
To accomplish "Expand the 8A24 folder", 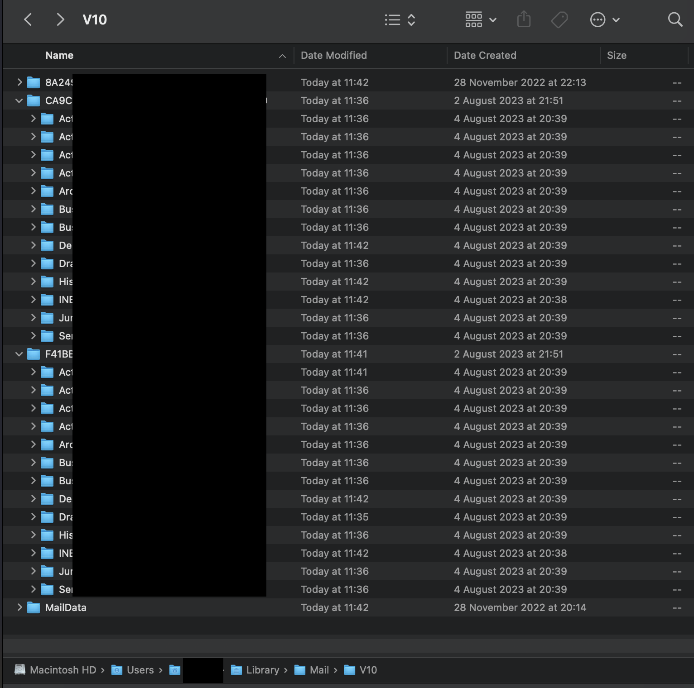I will click(19, 82).
